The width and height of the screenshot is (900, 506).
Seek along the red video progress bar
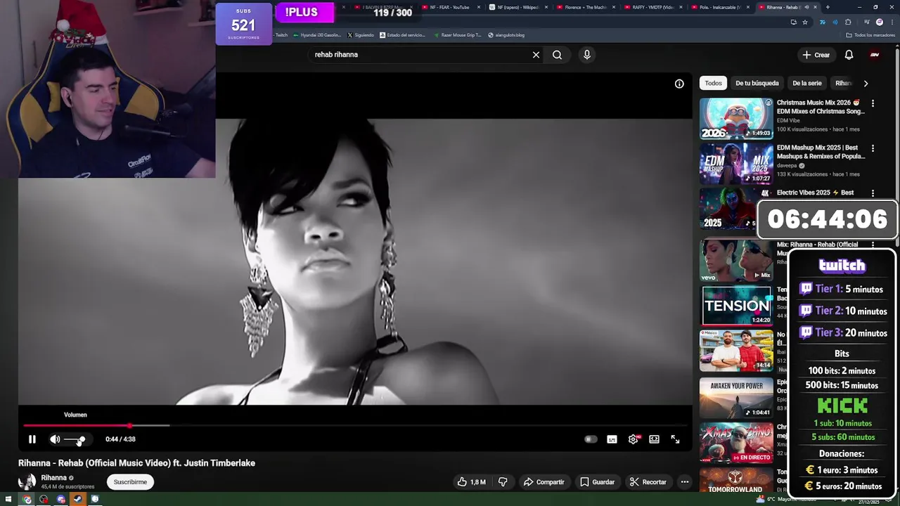(355, 425)
